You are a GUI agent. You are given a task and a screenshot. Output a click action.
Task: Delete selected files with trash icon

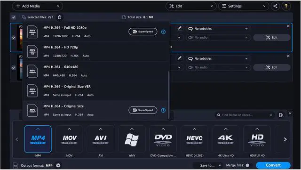tap(60, 17)
